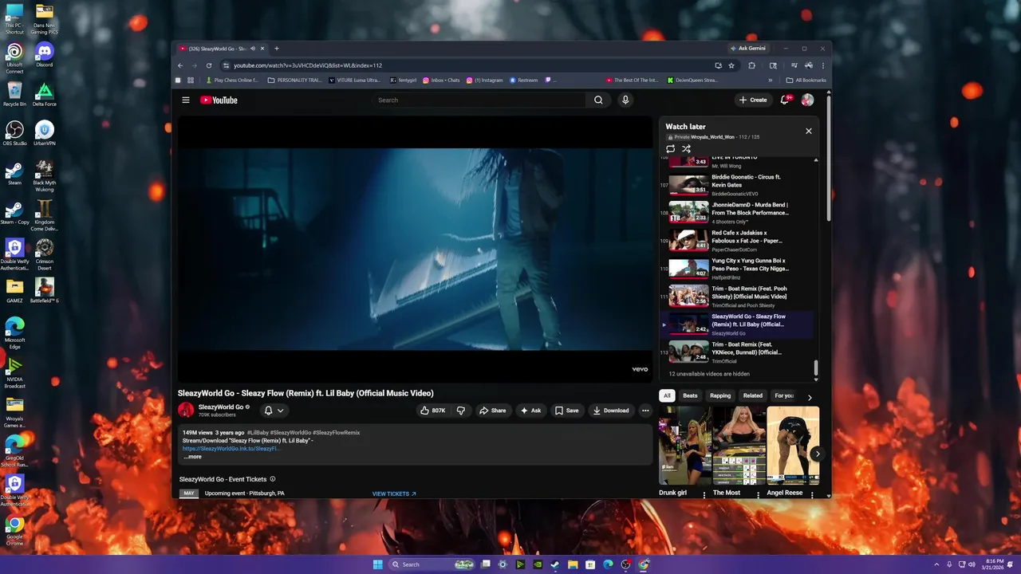The width and height of the screenshot is (1021, 574).
Task: Open the DeJenQueen Strea... bookmark
Action: 692,80
